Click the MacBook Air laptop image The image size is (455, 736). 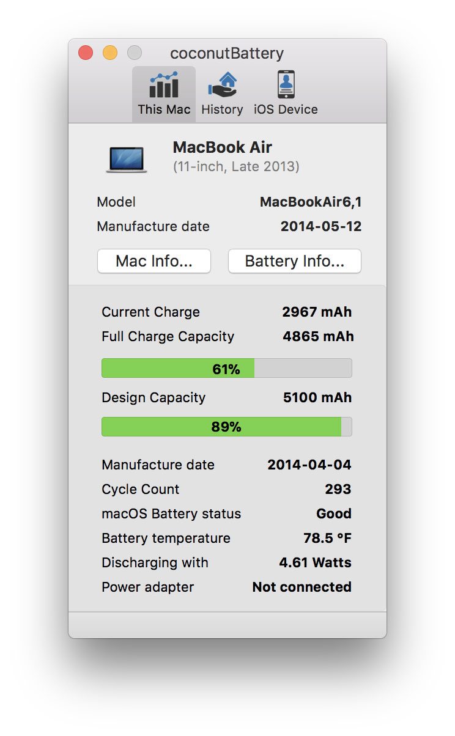127,159
